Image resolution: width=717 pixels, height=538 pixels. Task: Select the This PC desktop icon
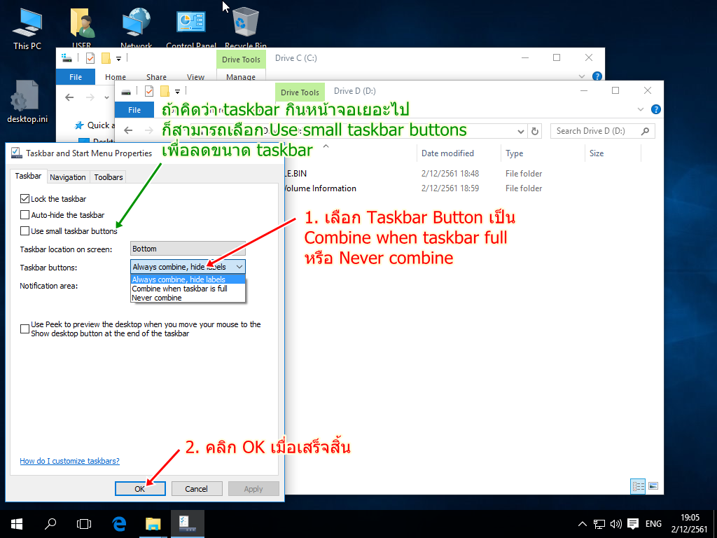pyautogui.click(x=27, y=27)
